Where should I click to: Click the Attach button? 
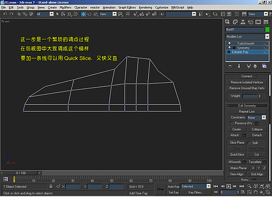pyautogui.click(x=234, y=135)
